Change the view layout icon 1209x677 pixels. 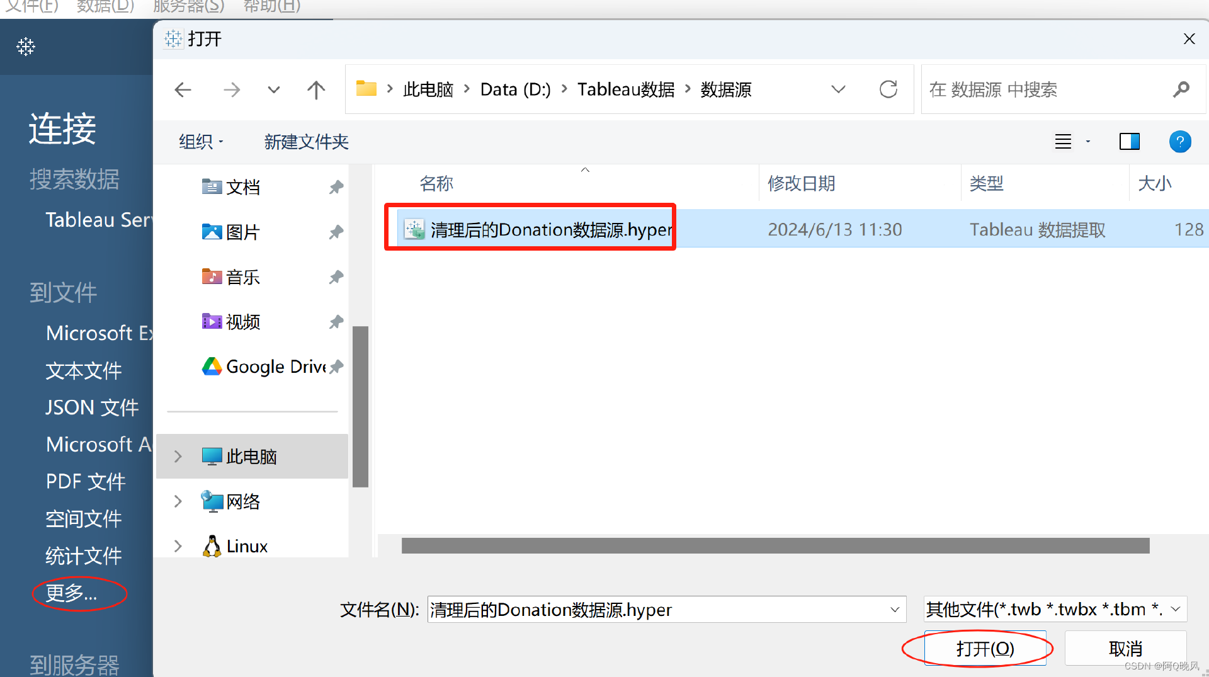click(1063, 142)
